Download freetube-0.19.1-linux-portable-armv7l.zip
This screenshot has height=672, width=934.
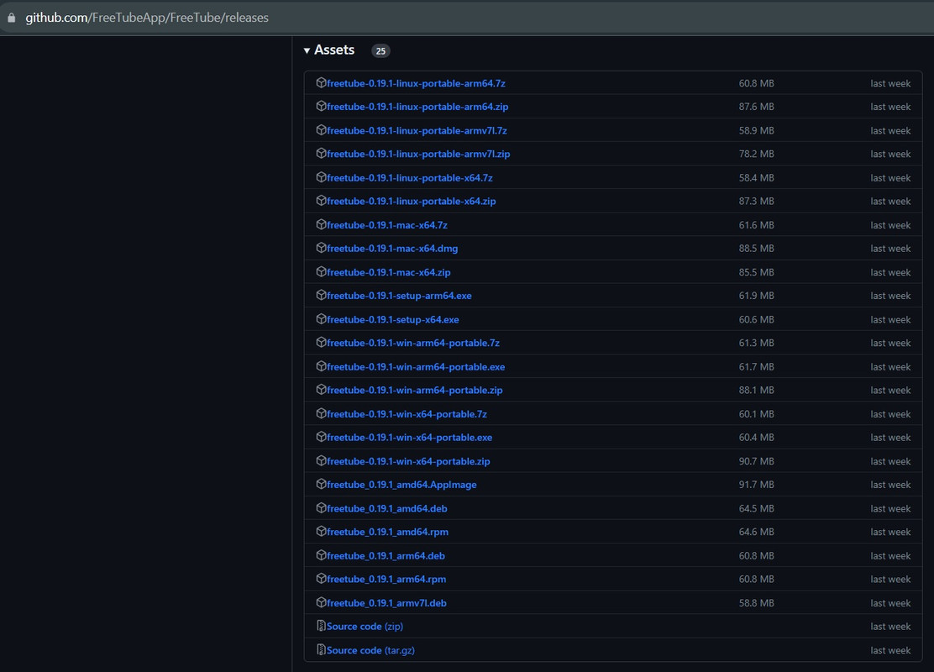click(418, 154)
